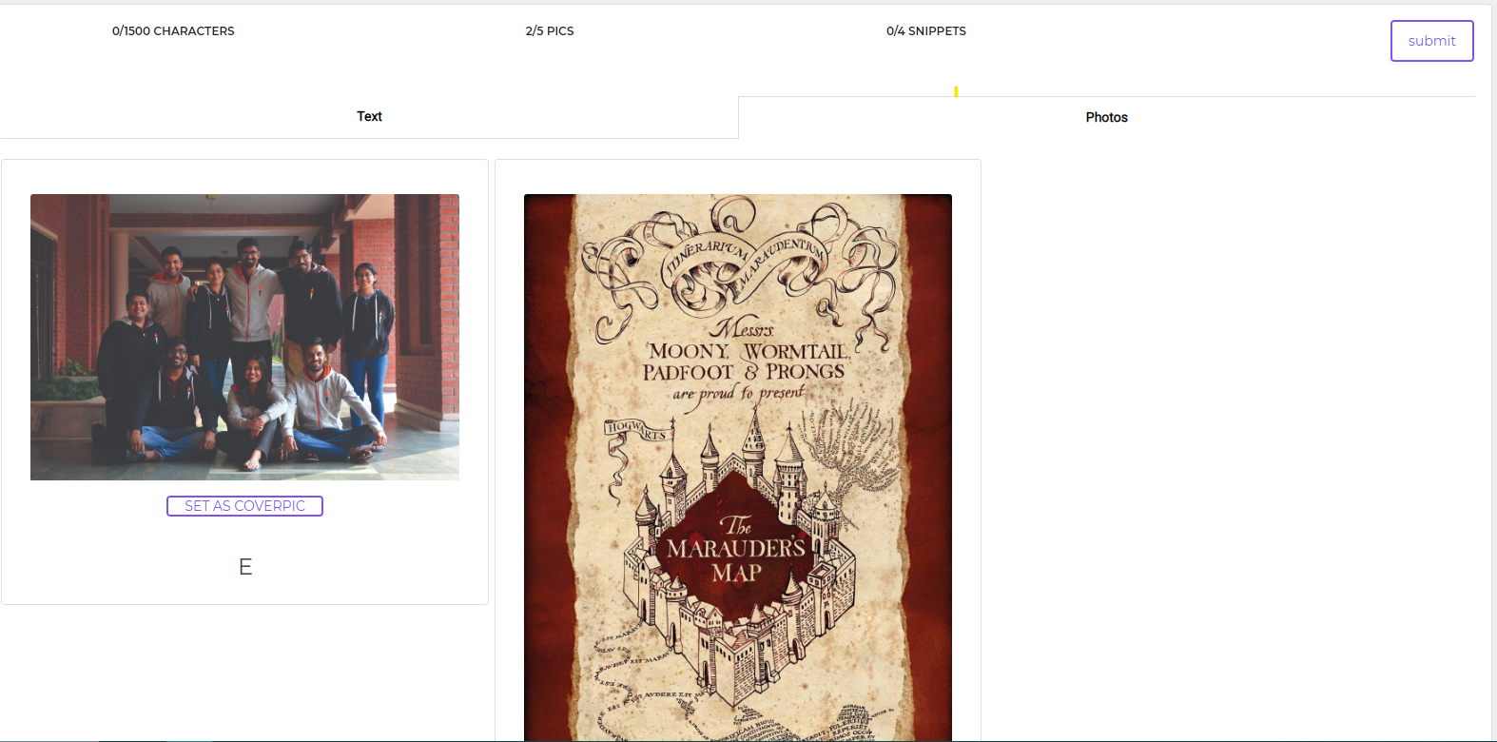1497x742 pixels.
Task: Click the 2/5 PICS counter
Action: point(550,30)
